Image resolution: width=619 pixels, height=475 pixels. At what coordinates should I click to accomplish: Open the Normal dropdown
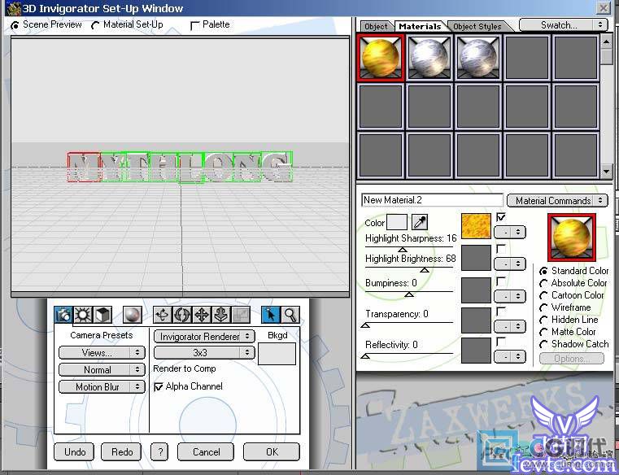coord(102,369)
